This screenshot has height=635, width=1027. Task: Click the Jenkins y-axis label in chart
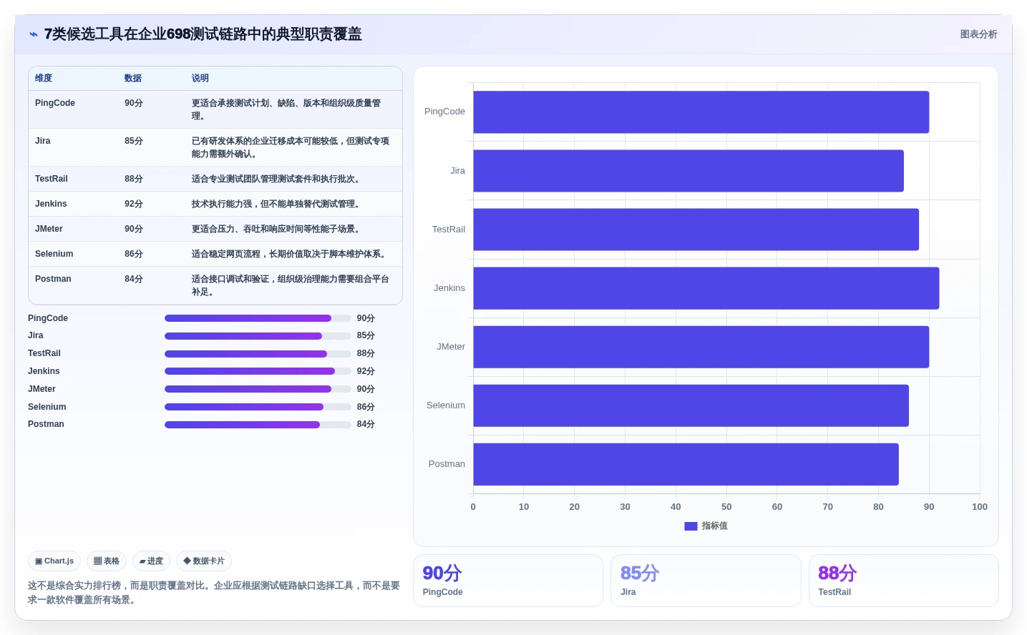449,288
